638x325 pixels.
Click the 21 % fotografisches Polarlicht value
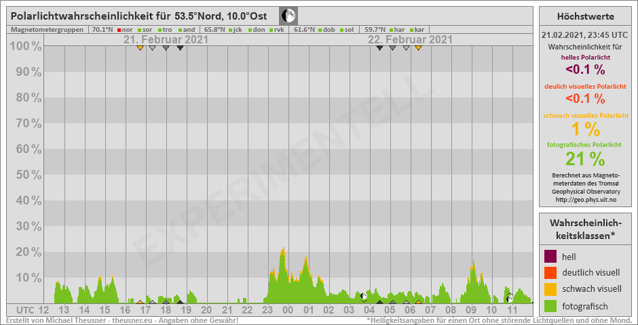click(x=586, y=158)
